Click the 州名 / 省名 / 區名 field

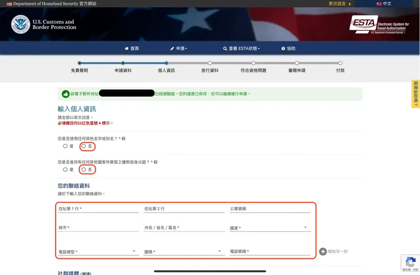(x=184, y=227)
